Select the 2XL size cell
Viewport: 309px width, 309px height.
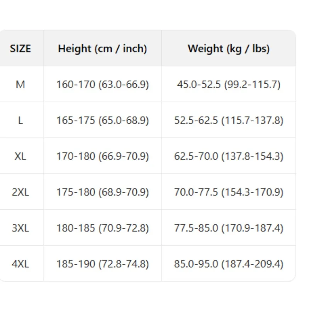click(x=20, y=192)
